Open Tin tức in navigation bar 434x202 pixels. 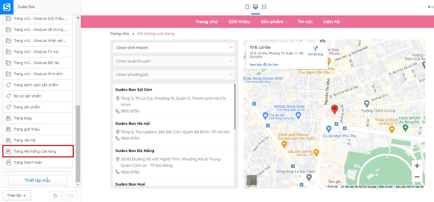(x=305, y=21)
